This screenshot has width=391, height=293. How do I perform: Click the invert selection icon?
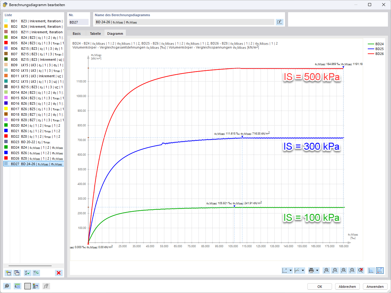36,273
